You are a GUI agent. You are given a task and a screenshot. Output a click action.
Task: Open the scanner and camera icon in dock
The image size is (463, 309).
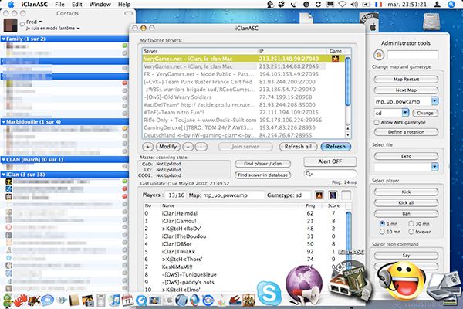point(443,288)
